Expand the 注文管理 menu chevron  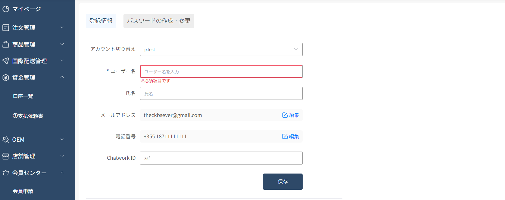pos(62,28)
